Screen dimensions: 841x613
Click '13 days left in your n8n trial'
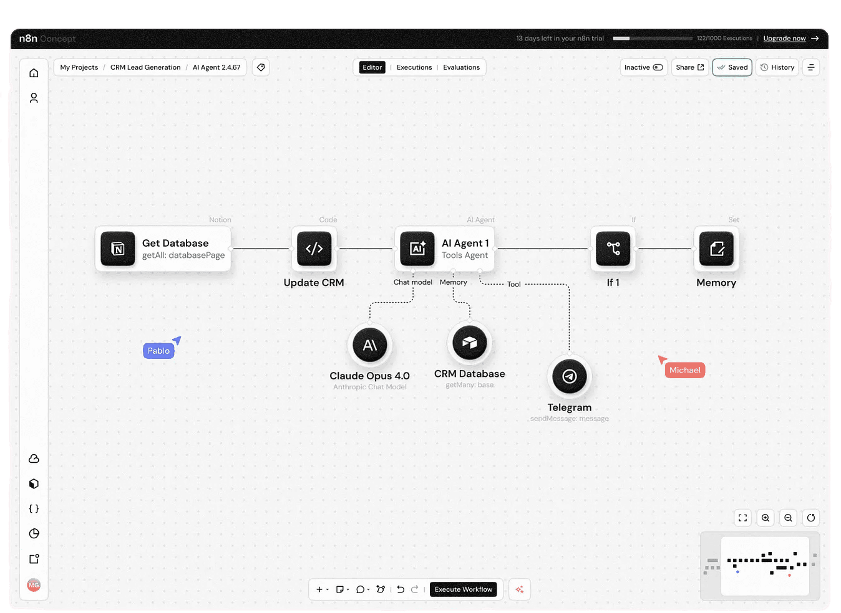[560, 39]
